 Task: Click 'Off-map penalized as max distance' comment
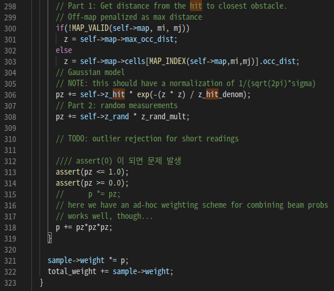coord(128,17)
